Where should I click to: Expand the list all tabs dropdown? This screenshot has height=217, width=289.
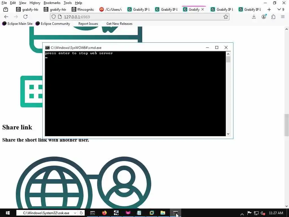coord(281,9)
